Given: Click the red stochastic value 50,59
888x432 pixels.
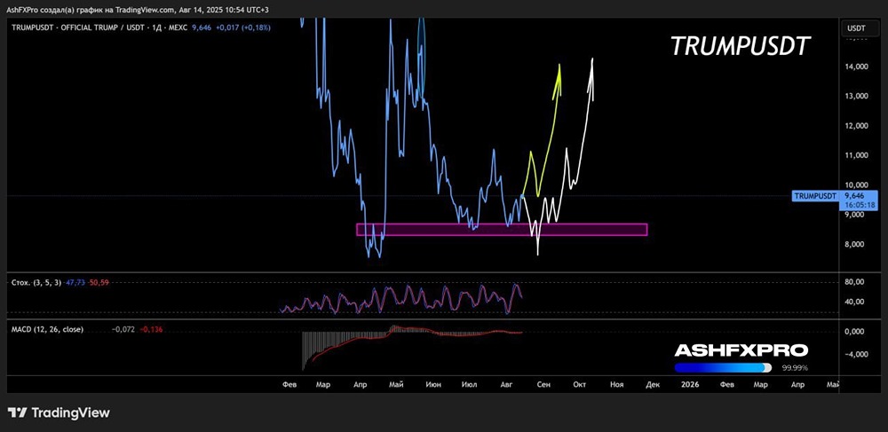Looking at the screenshot, I should [98, 282].
